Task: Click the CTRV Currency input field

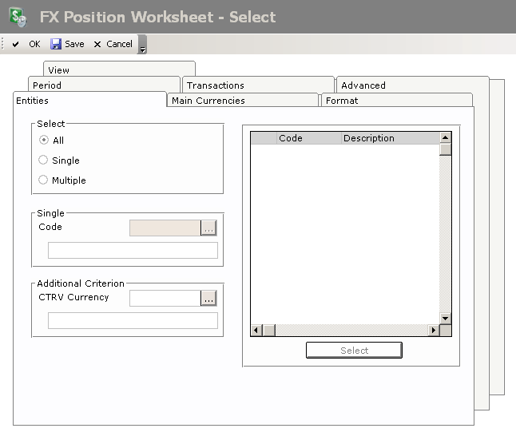Action: pos(165,299)
